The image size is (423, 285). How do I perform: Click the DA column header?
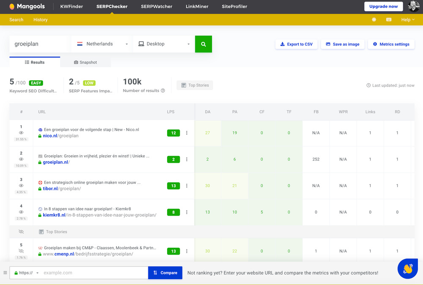tap(207, 112)
